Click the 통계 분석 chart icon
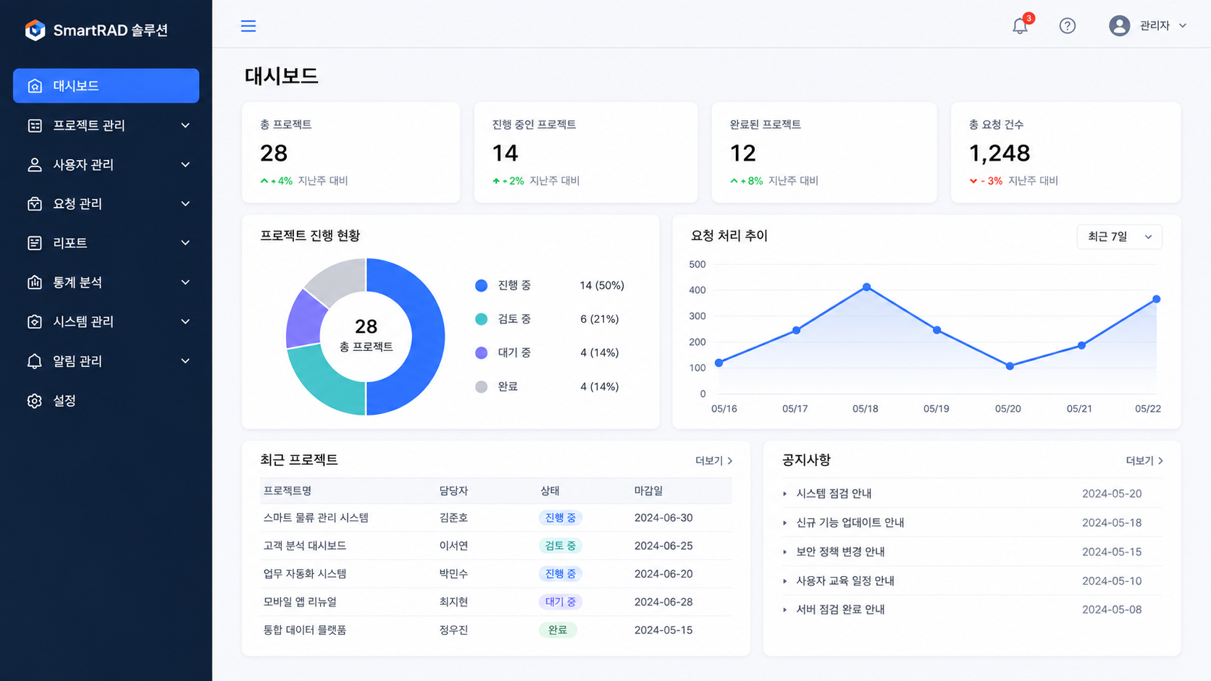1211x681 pixels. point(35,282)
